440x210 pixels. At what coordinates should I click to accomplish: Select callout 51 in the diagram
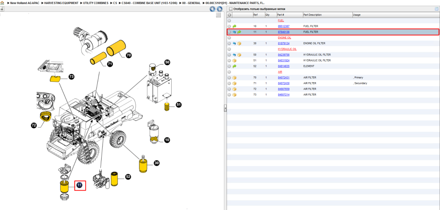(179, 105)
